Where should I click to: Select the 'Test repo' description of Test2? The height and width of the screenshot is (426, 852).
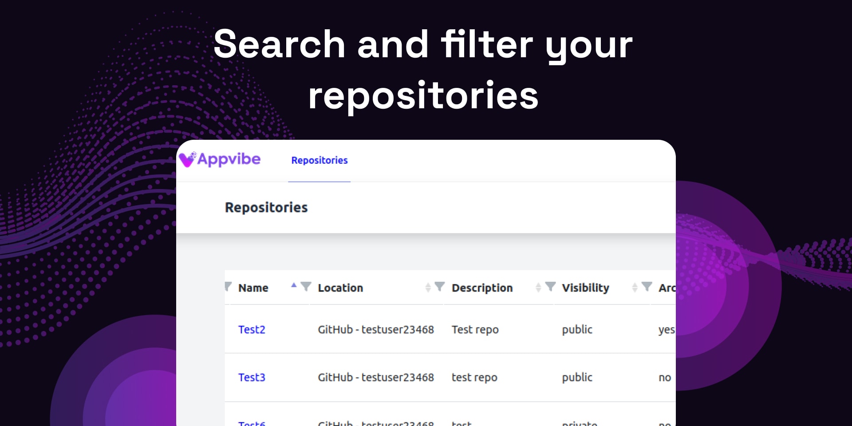475,330
